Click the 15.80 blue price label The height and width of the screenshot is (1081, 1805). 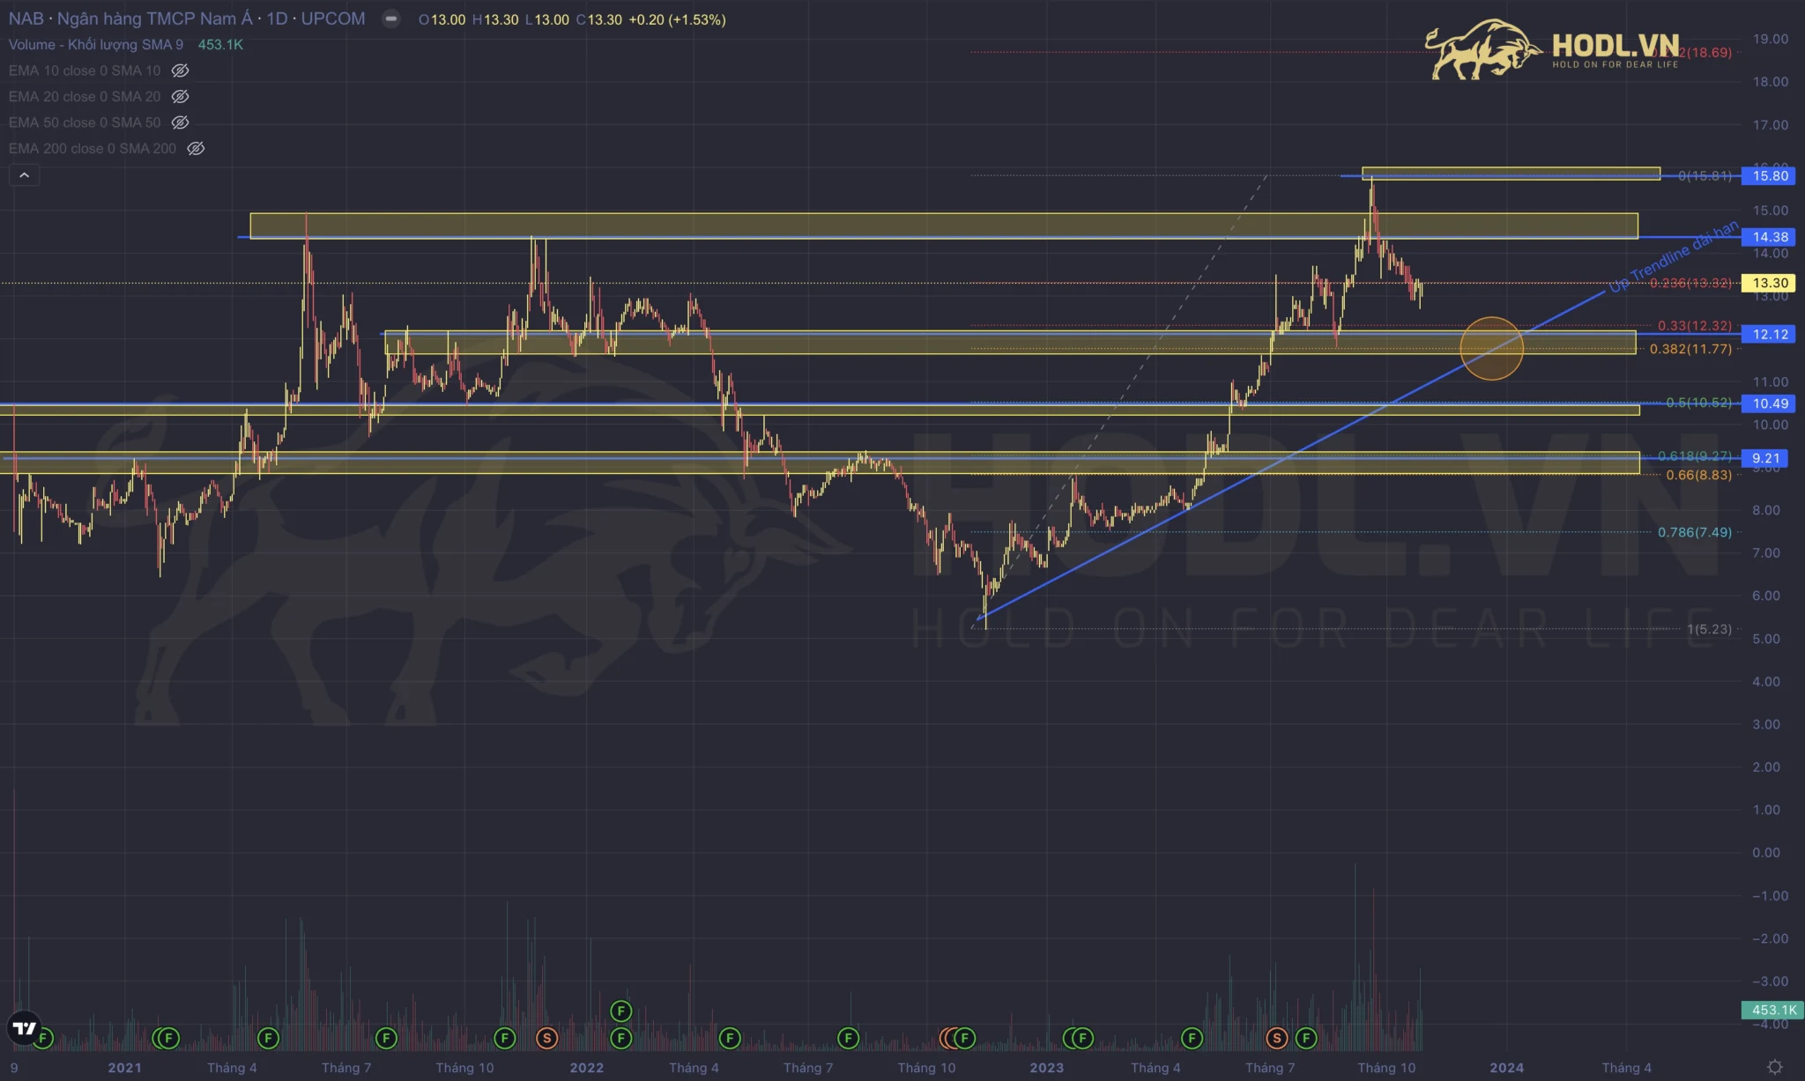pyautogui.click(x=1770, y=175)
